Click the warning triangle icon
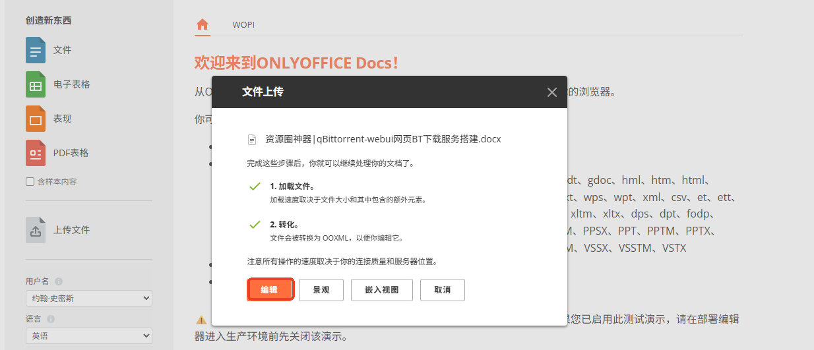Viewport: 814px width, 350px height. [201, 320]
